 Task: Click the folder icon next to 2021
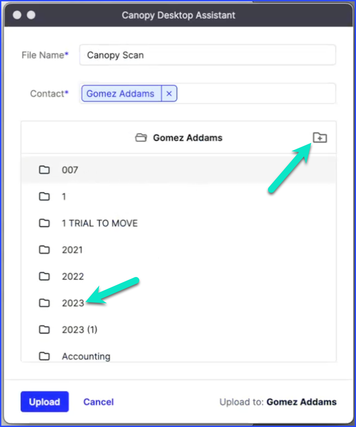pyautogui.click(x=44, y=250)
